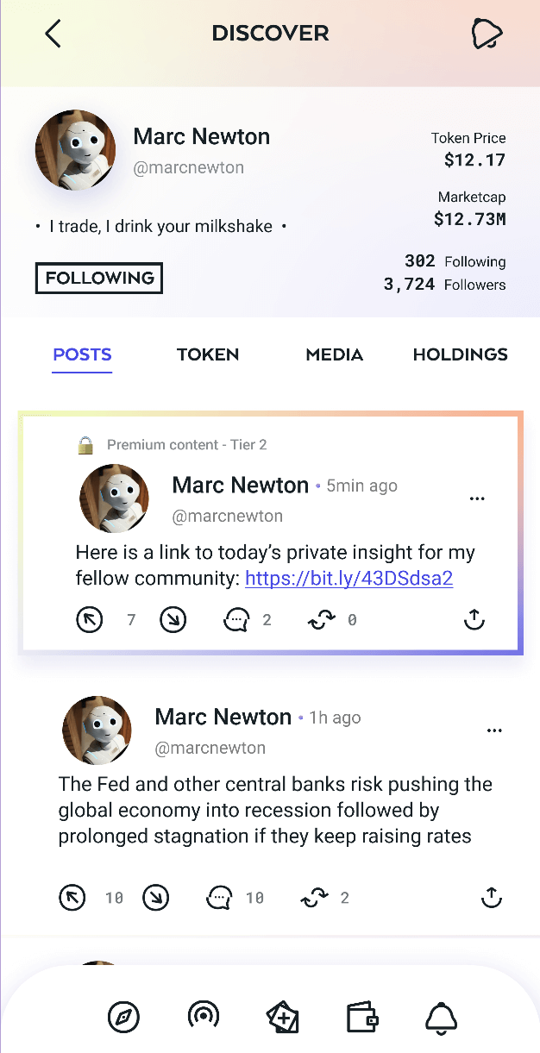The height and width of the screenshot is (1053, 540).
Task: Open notifications bell in bottom bar
Action: point(441,1018)
